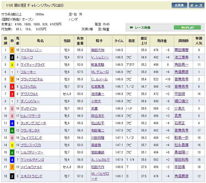Open horse エキストラエンド link
206x183 pixels.
31,176
